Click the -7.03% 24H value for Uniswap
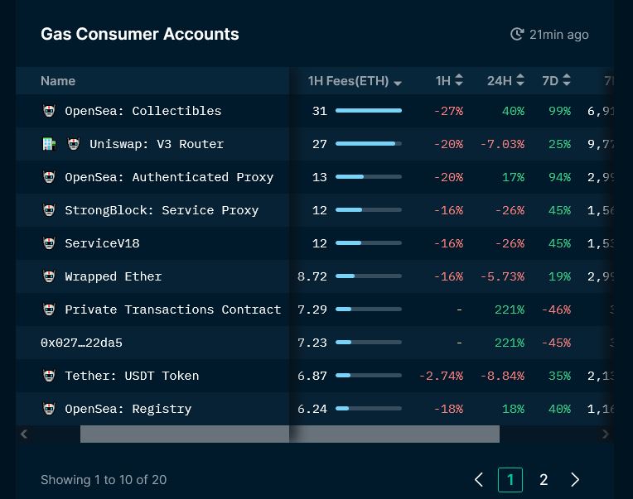The height and width of the screenshot is (499, 633). coord(502,144)
